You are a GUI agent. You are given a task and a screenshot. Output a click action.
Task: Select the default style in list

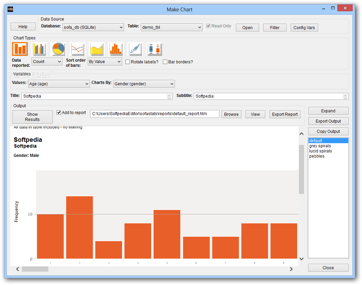[328, 140]
